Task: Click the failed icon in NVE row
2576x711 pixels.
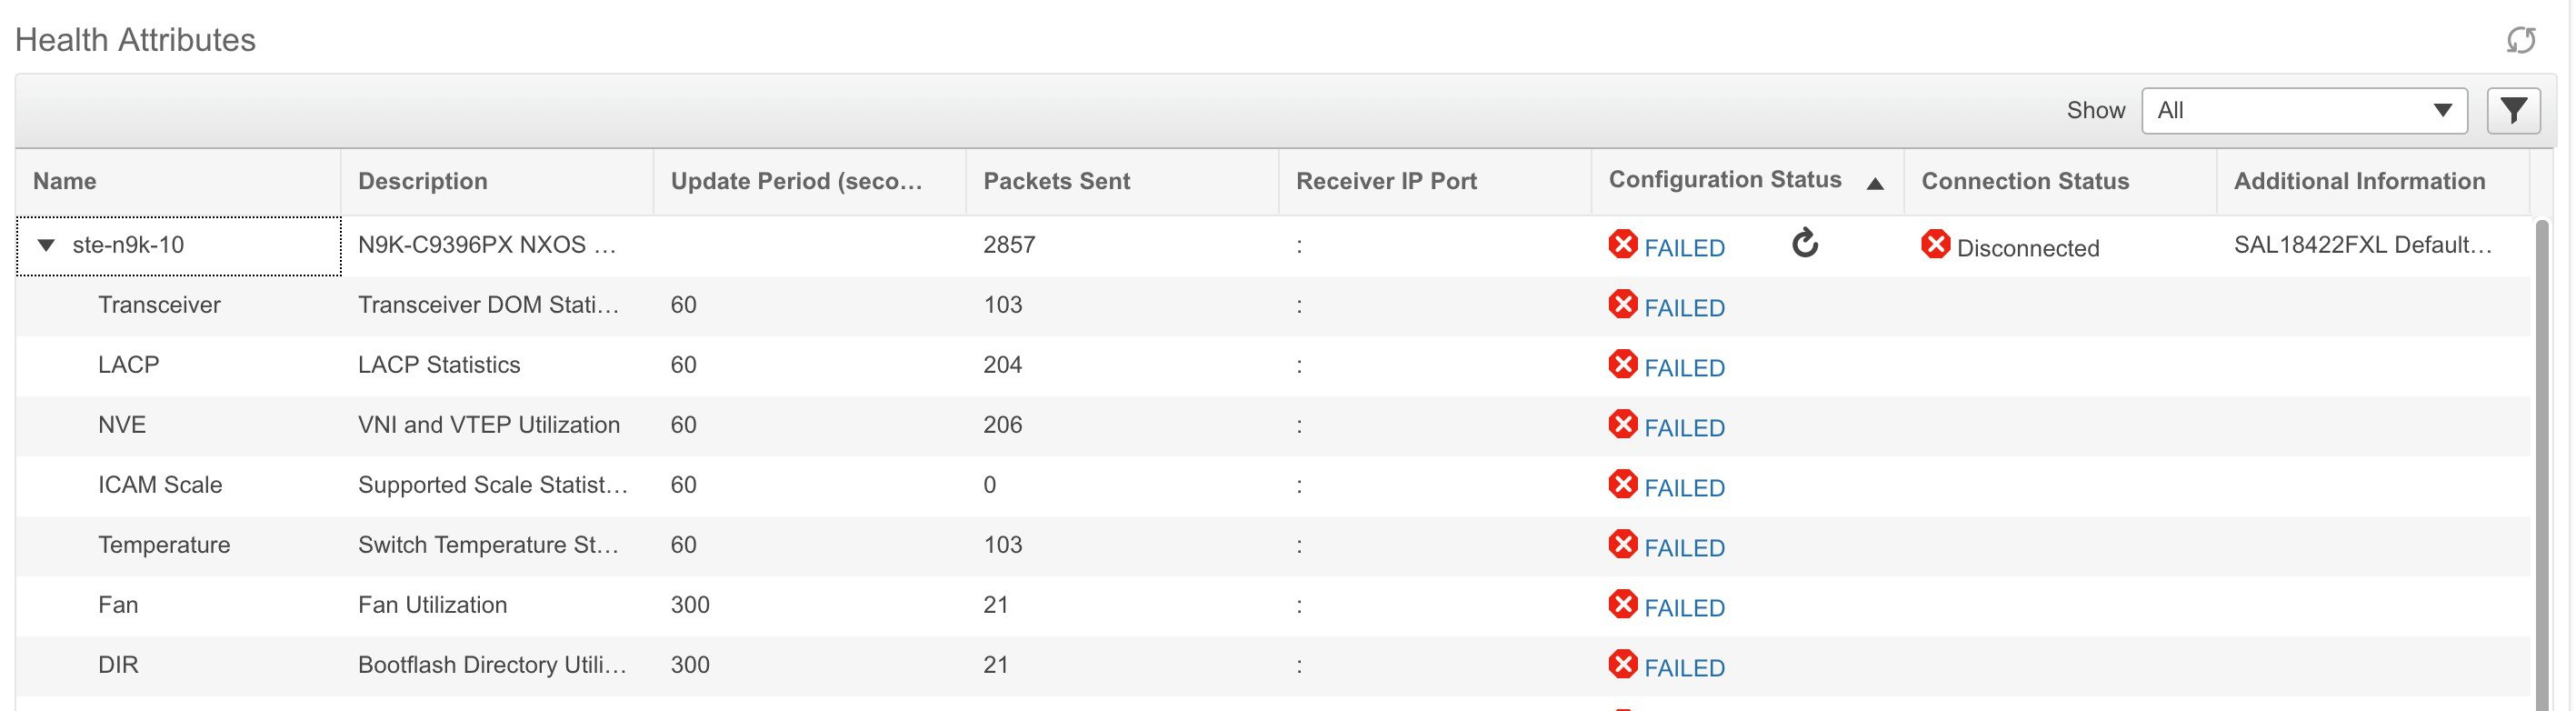Action: coord(1622,424)
